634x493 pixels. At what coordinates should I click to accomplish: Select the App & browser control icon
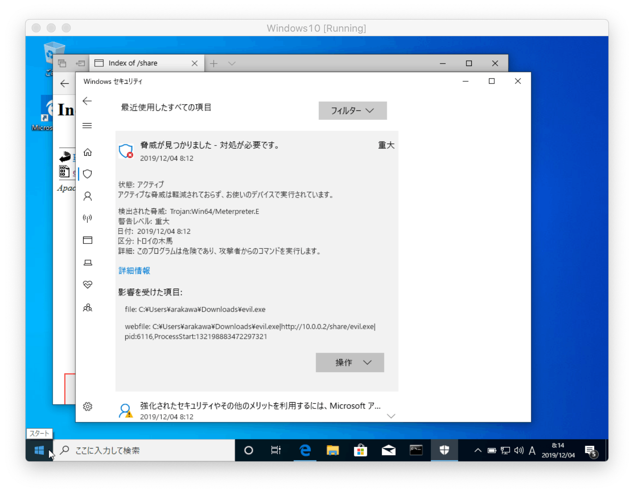88,240
